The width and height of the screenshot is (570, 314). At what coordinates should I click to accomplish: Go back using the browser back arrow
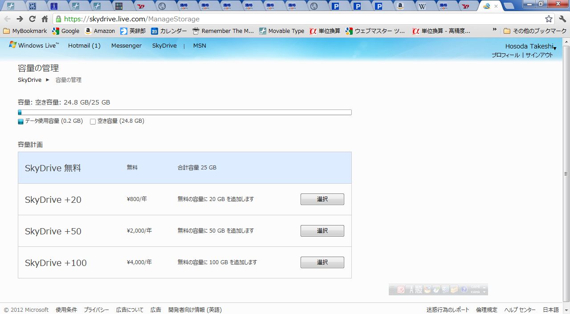pos(7,19)
